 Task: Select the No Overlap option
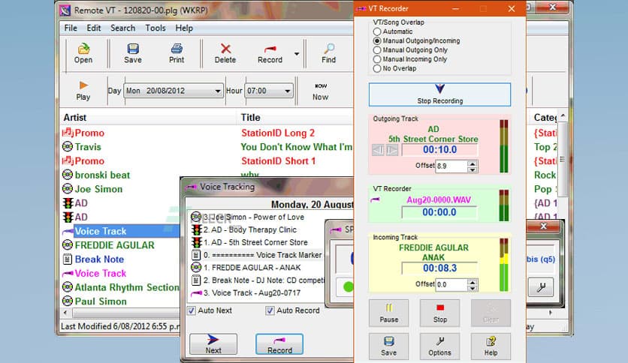(377, 68)
